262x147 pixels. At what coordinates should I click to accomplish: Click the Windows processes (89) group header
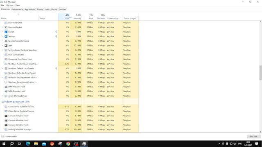[x=16, y=102]
